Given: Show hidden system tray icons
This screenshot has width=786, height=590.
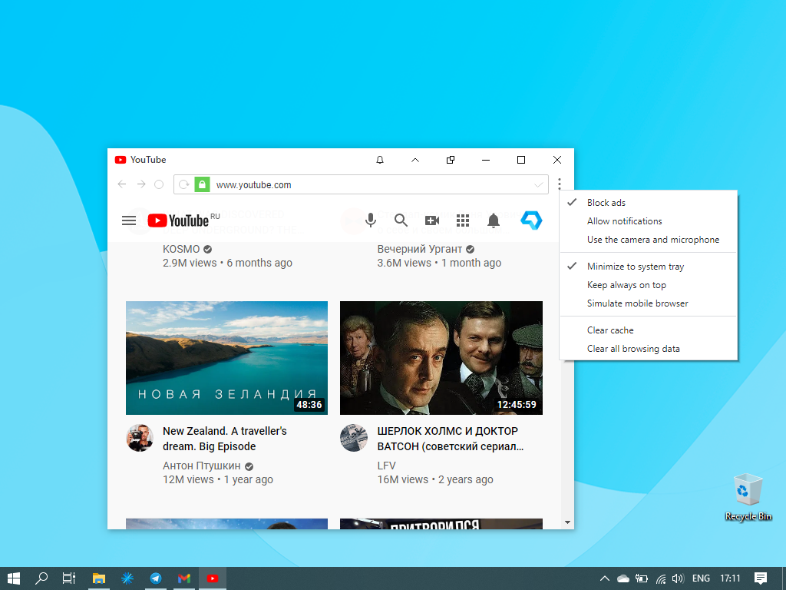Looking at the screenshot, I should coord(605,578).
